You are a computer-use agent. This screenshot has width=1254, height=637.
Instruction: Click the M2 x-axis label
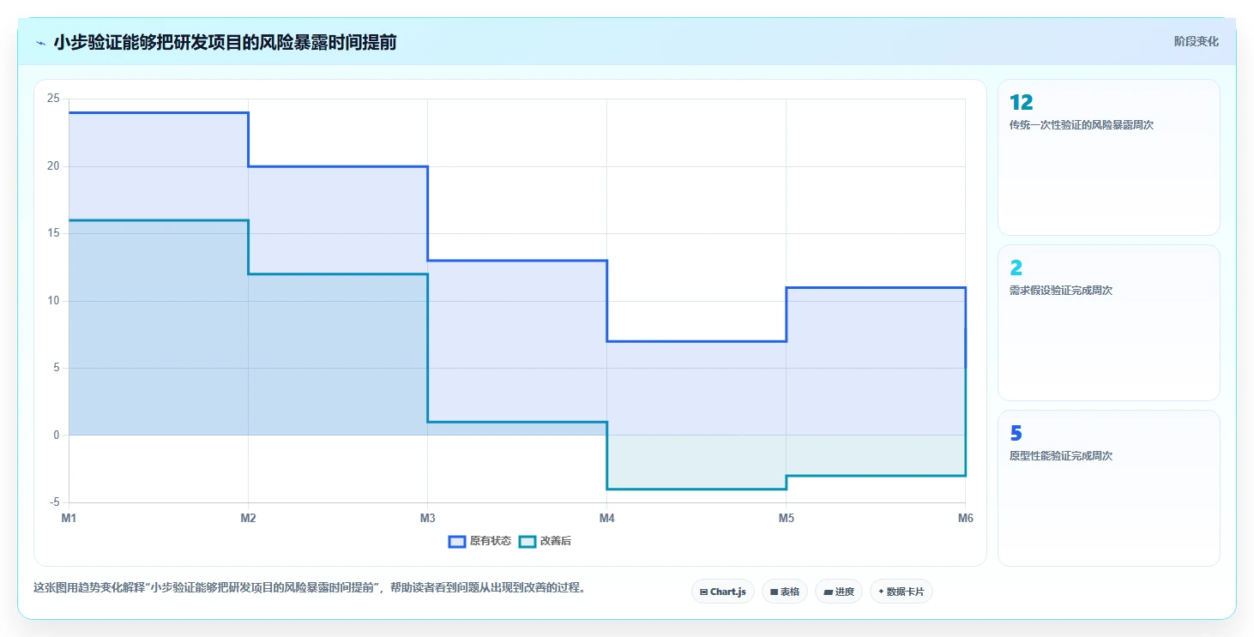248,518
